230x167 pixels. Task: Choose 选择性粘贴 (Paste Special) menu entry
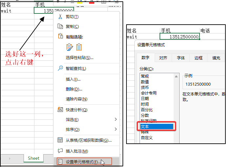click(80, 58)
